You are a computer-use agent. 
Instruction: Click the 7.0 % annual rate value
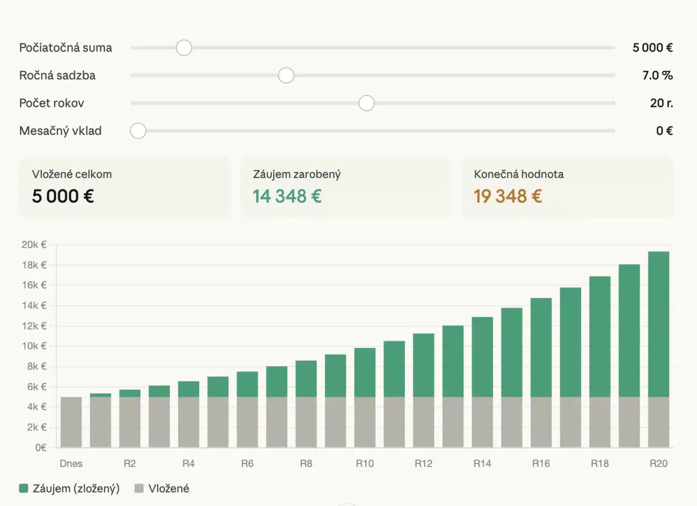(x=657, y=76)
